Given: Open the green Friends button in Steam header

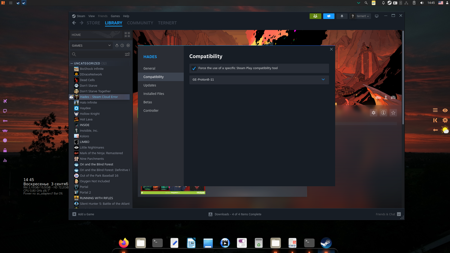Looking at the screenshot, I should pyautogui.click(x=315, y=16).
